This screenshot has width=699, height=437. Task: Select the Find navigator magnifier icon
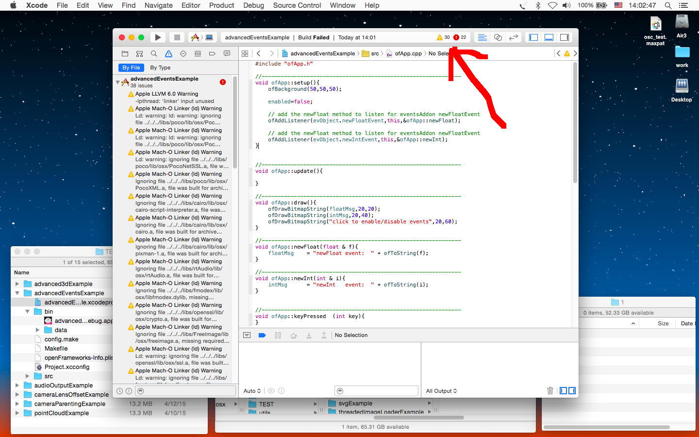(x=154, y=53)
